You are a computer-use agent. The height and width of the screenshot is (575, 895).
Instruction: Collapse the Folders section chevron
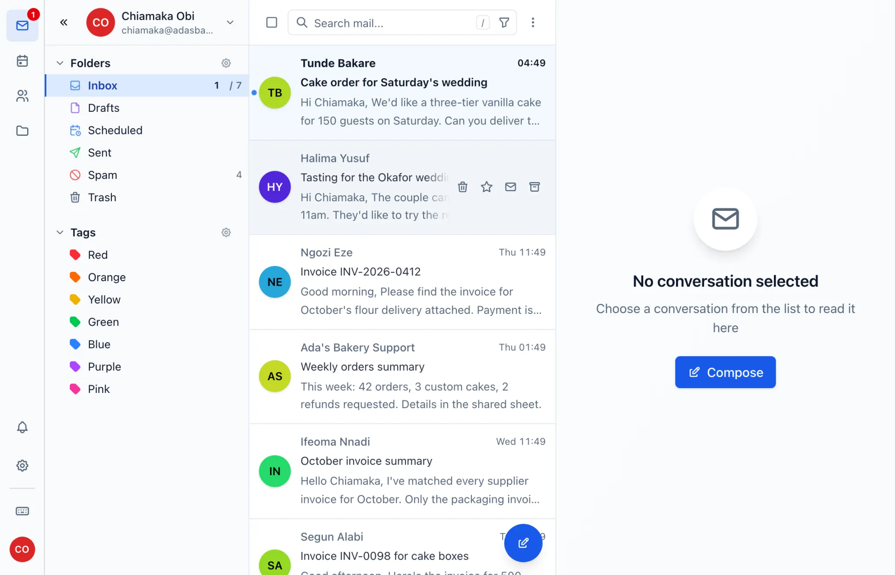click(60, 63)
